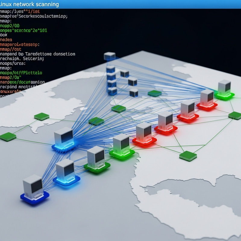This screenshot has width=241, height=241.
Task: Select the 'noops/orea:' terminal line
Action: pyautogui.click(x=13, y=64)
